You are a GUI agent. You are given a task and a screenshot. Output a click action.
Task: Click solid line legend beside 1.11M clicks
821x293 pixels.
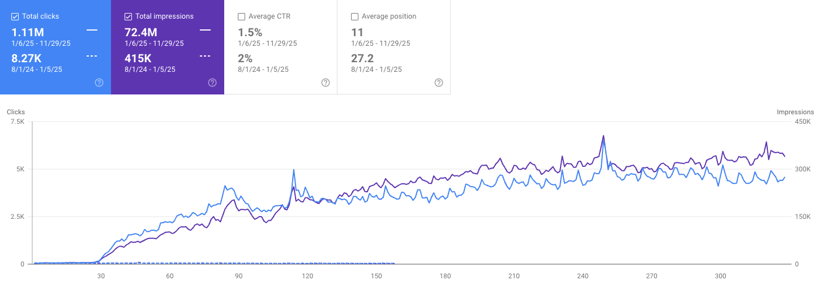click(x=92, y=29)
